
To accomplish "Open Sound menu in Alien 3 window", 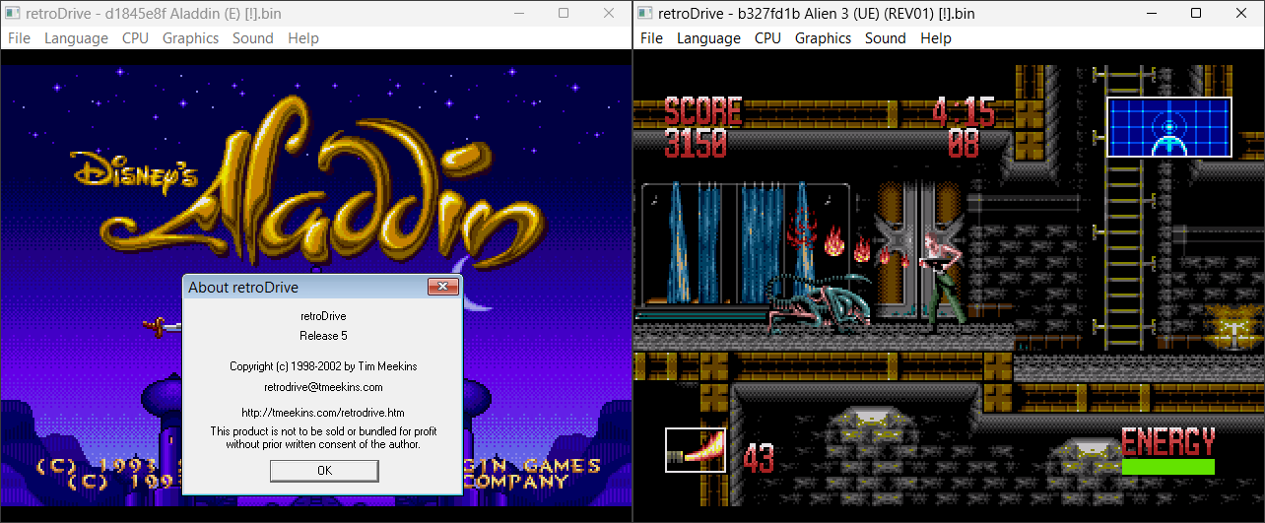I will point(886,38).
